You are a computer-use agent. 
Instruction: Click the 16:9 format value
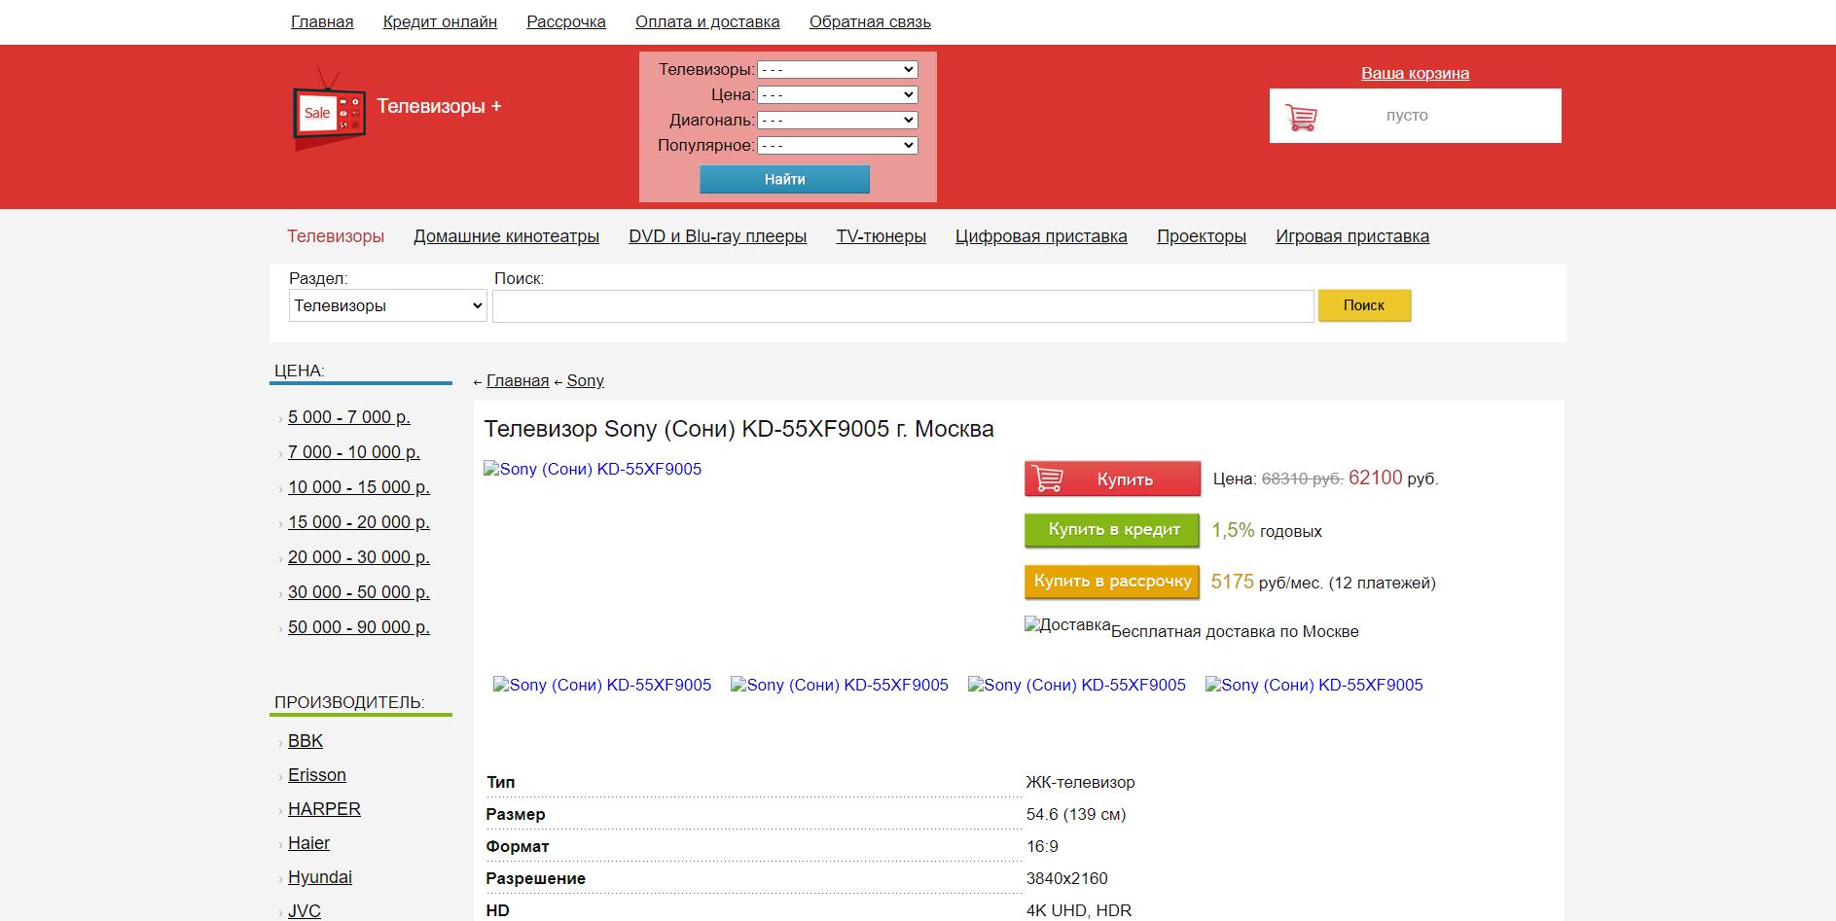coord(1042,846)
